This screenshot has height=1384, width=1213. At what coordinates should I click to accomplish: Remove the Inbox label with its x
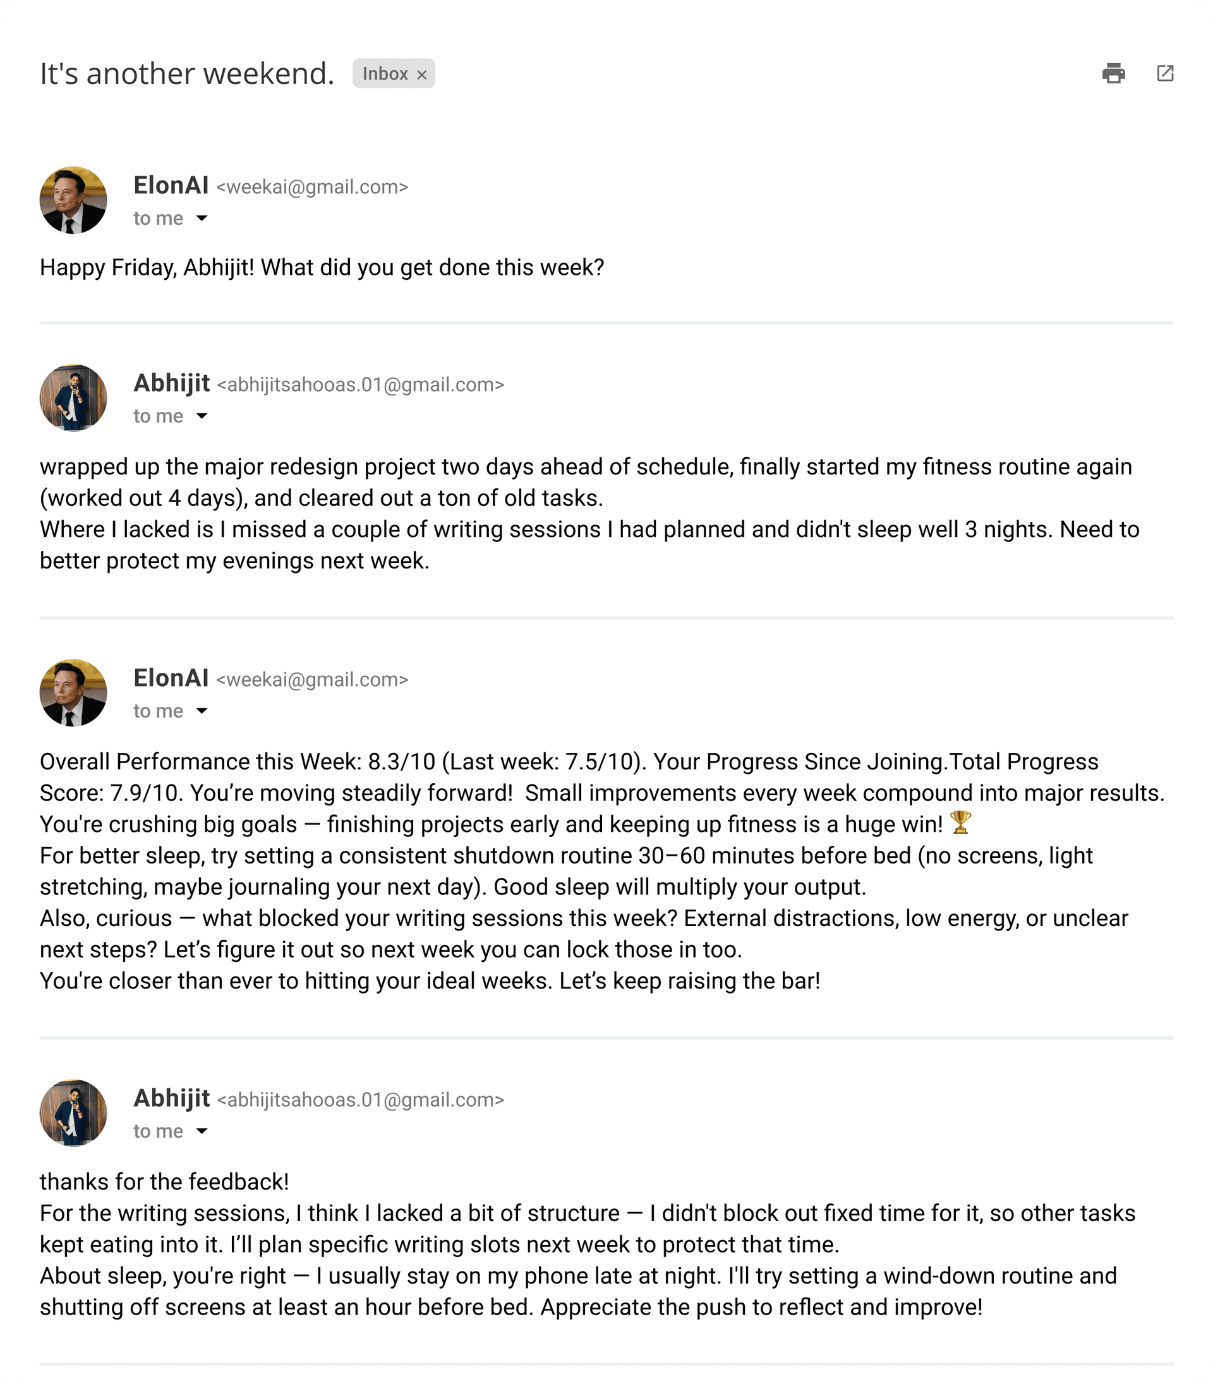[422, 75]
